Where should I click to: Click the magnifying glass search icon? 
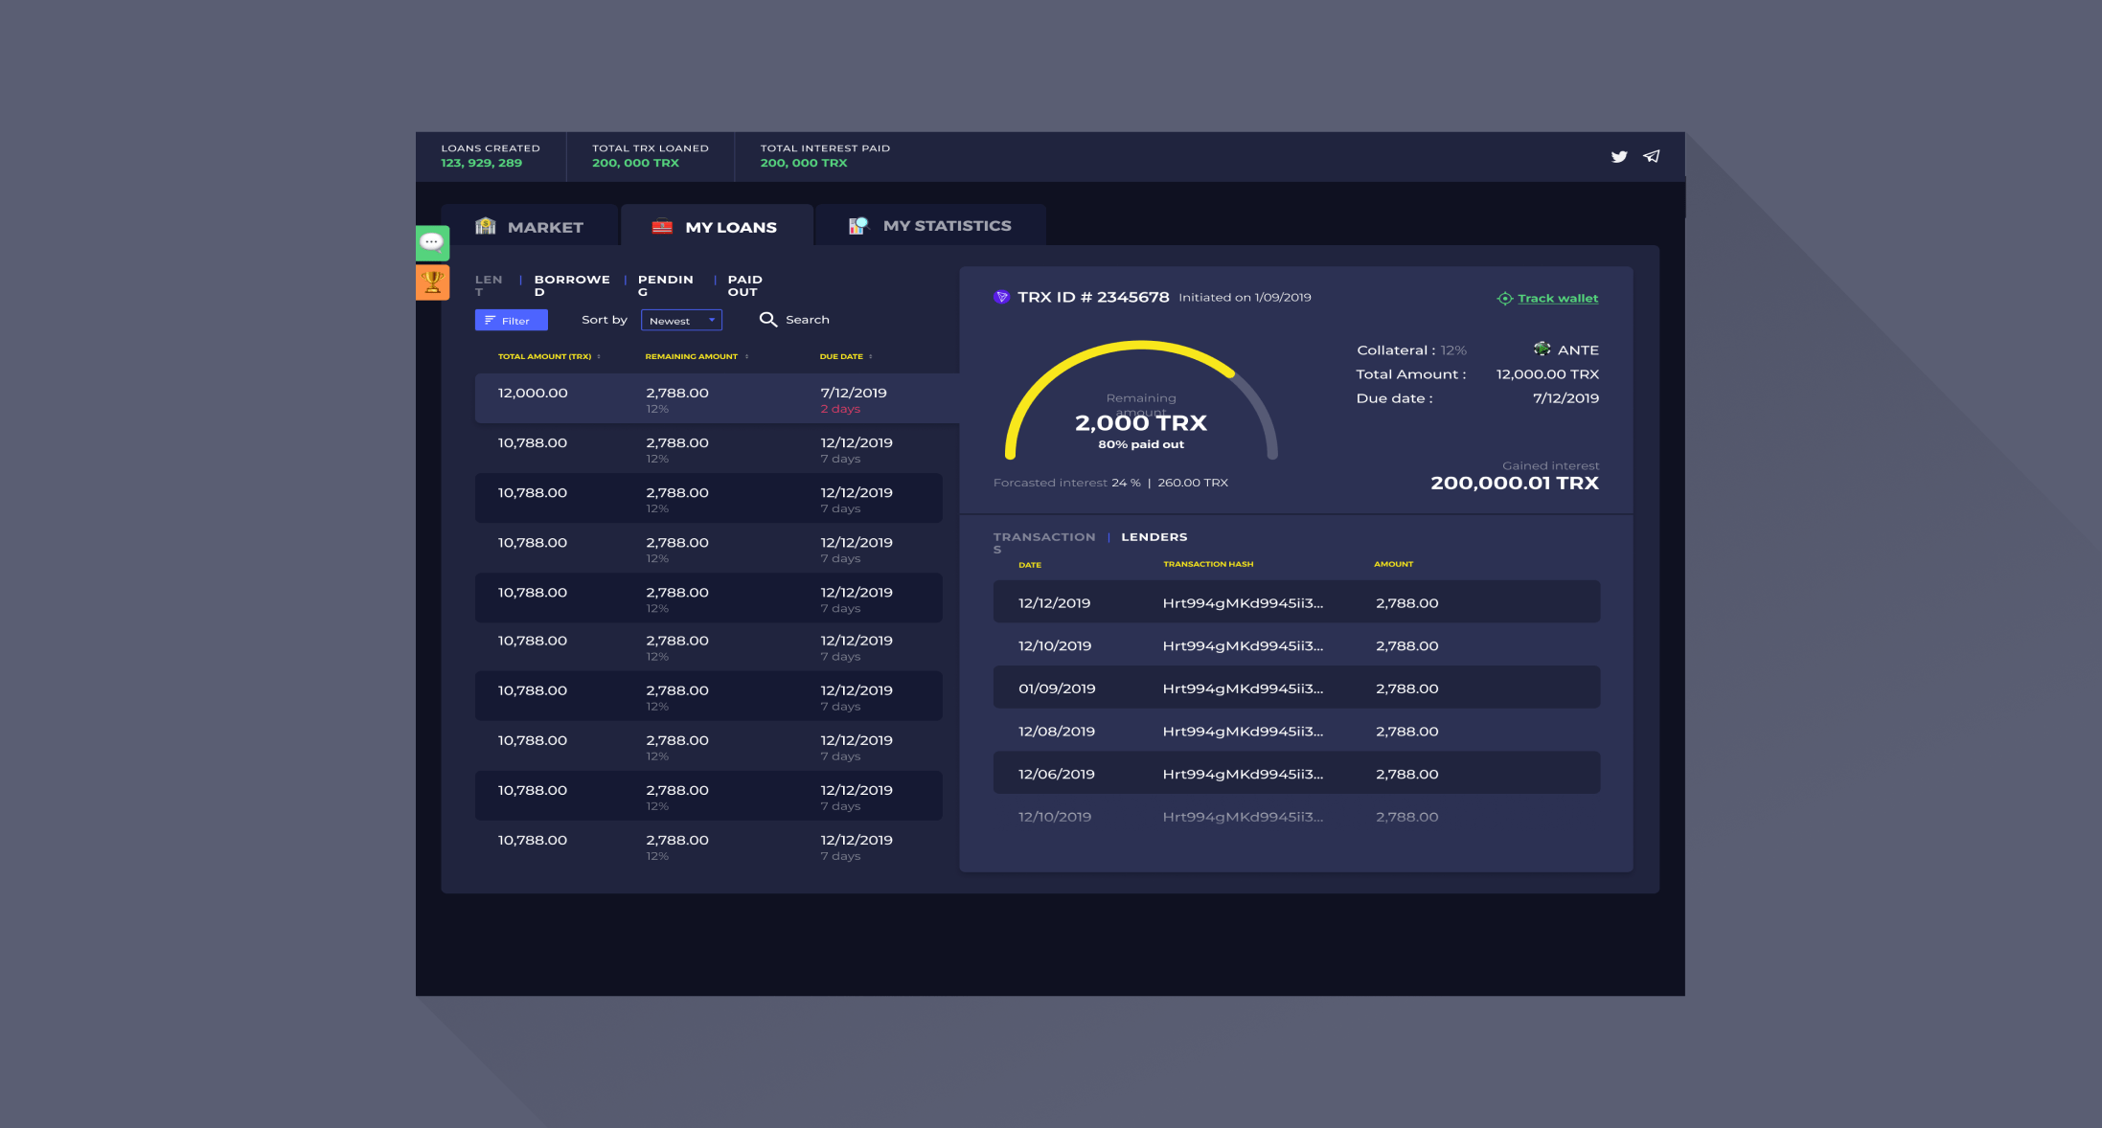pyautogui.click(x=769, y=319)
